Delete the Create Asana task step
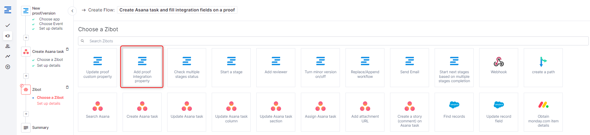The width and height of the screenshot is (590, 135). point(67,49)
